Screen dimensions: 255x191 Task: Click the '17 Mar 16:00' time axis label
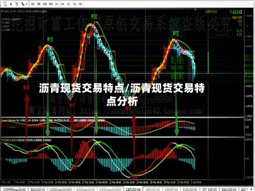coord(88,182)
